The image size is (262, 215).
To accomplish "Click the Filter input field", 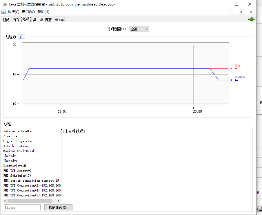I will click(22, 207).
